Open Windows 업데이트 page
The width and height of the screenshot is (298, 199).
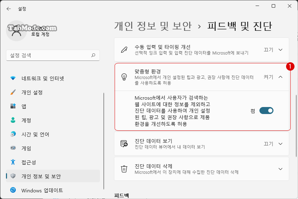53,190
